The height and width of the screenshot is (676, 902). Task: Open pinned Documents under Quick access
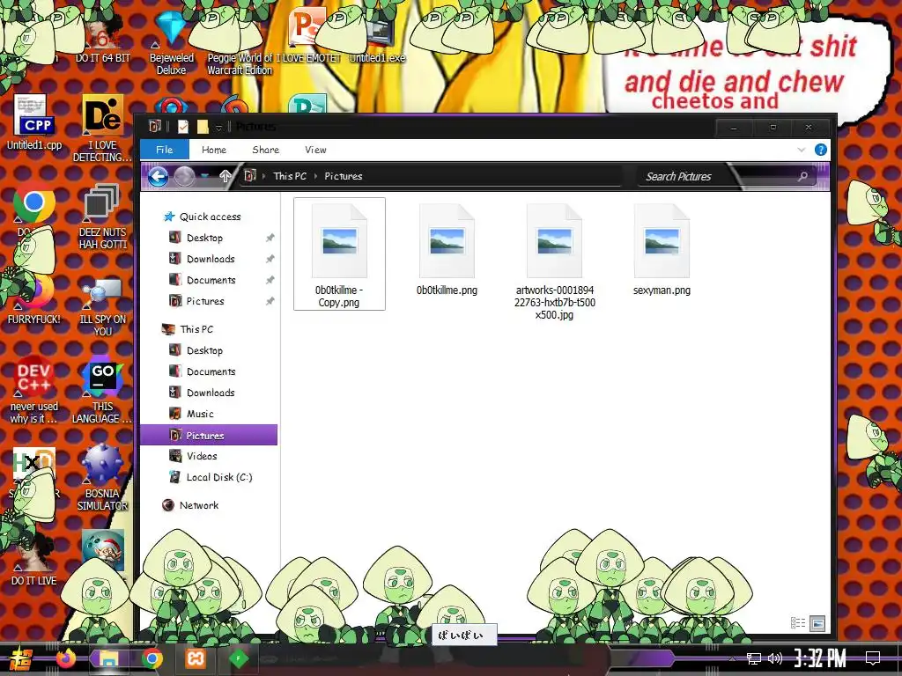pos(202,280)
